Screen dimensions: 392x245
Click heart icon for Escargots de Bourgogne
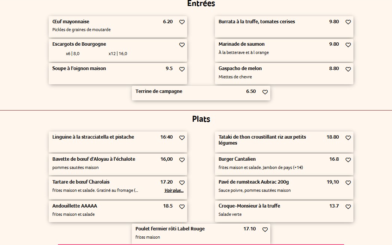(x=182, y=45)
